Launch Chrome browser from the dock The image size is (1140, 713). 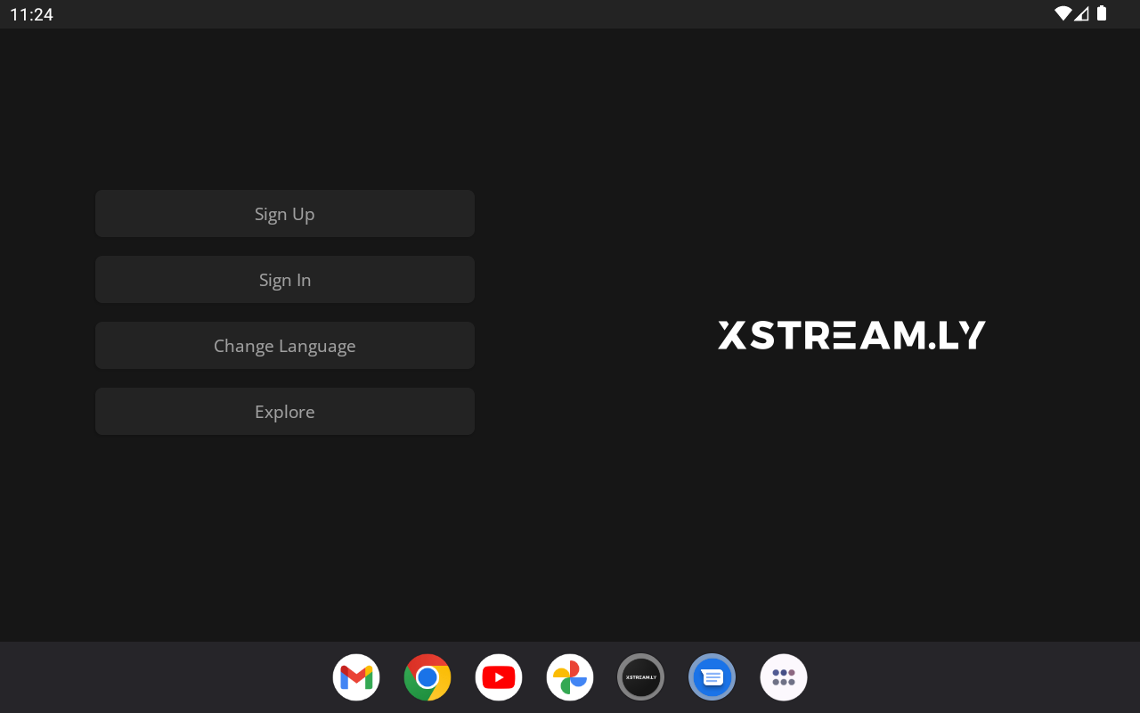click(427, 677)
